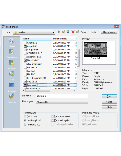Viewport: 121px width, 156px height.
Task: Click the Hide preview button
Action: [x=109, y=32]
